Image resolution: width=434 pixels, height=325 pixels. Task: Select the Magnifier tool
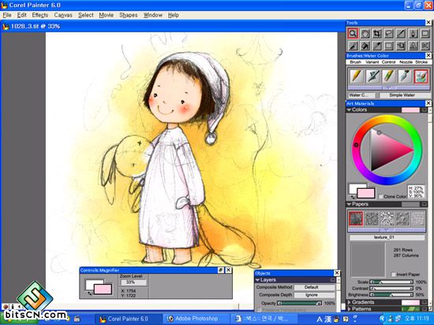click(353, 34)
